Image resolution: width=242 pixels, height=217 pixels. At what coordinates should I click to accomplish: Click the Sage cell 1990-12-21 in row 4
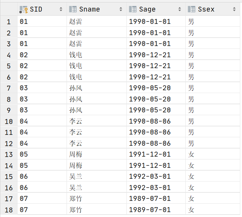pos(156,55)
